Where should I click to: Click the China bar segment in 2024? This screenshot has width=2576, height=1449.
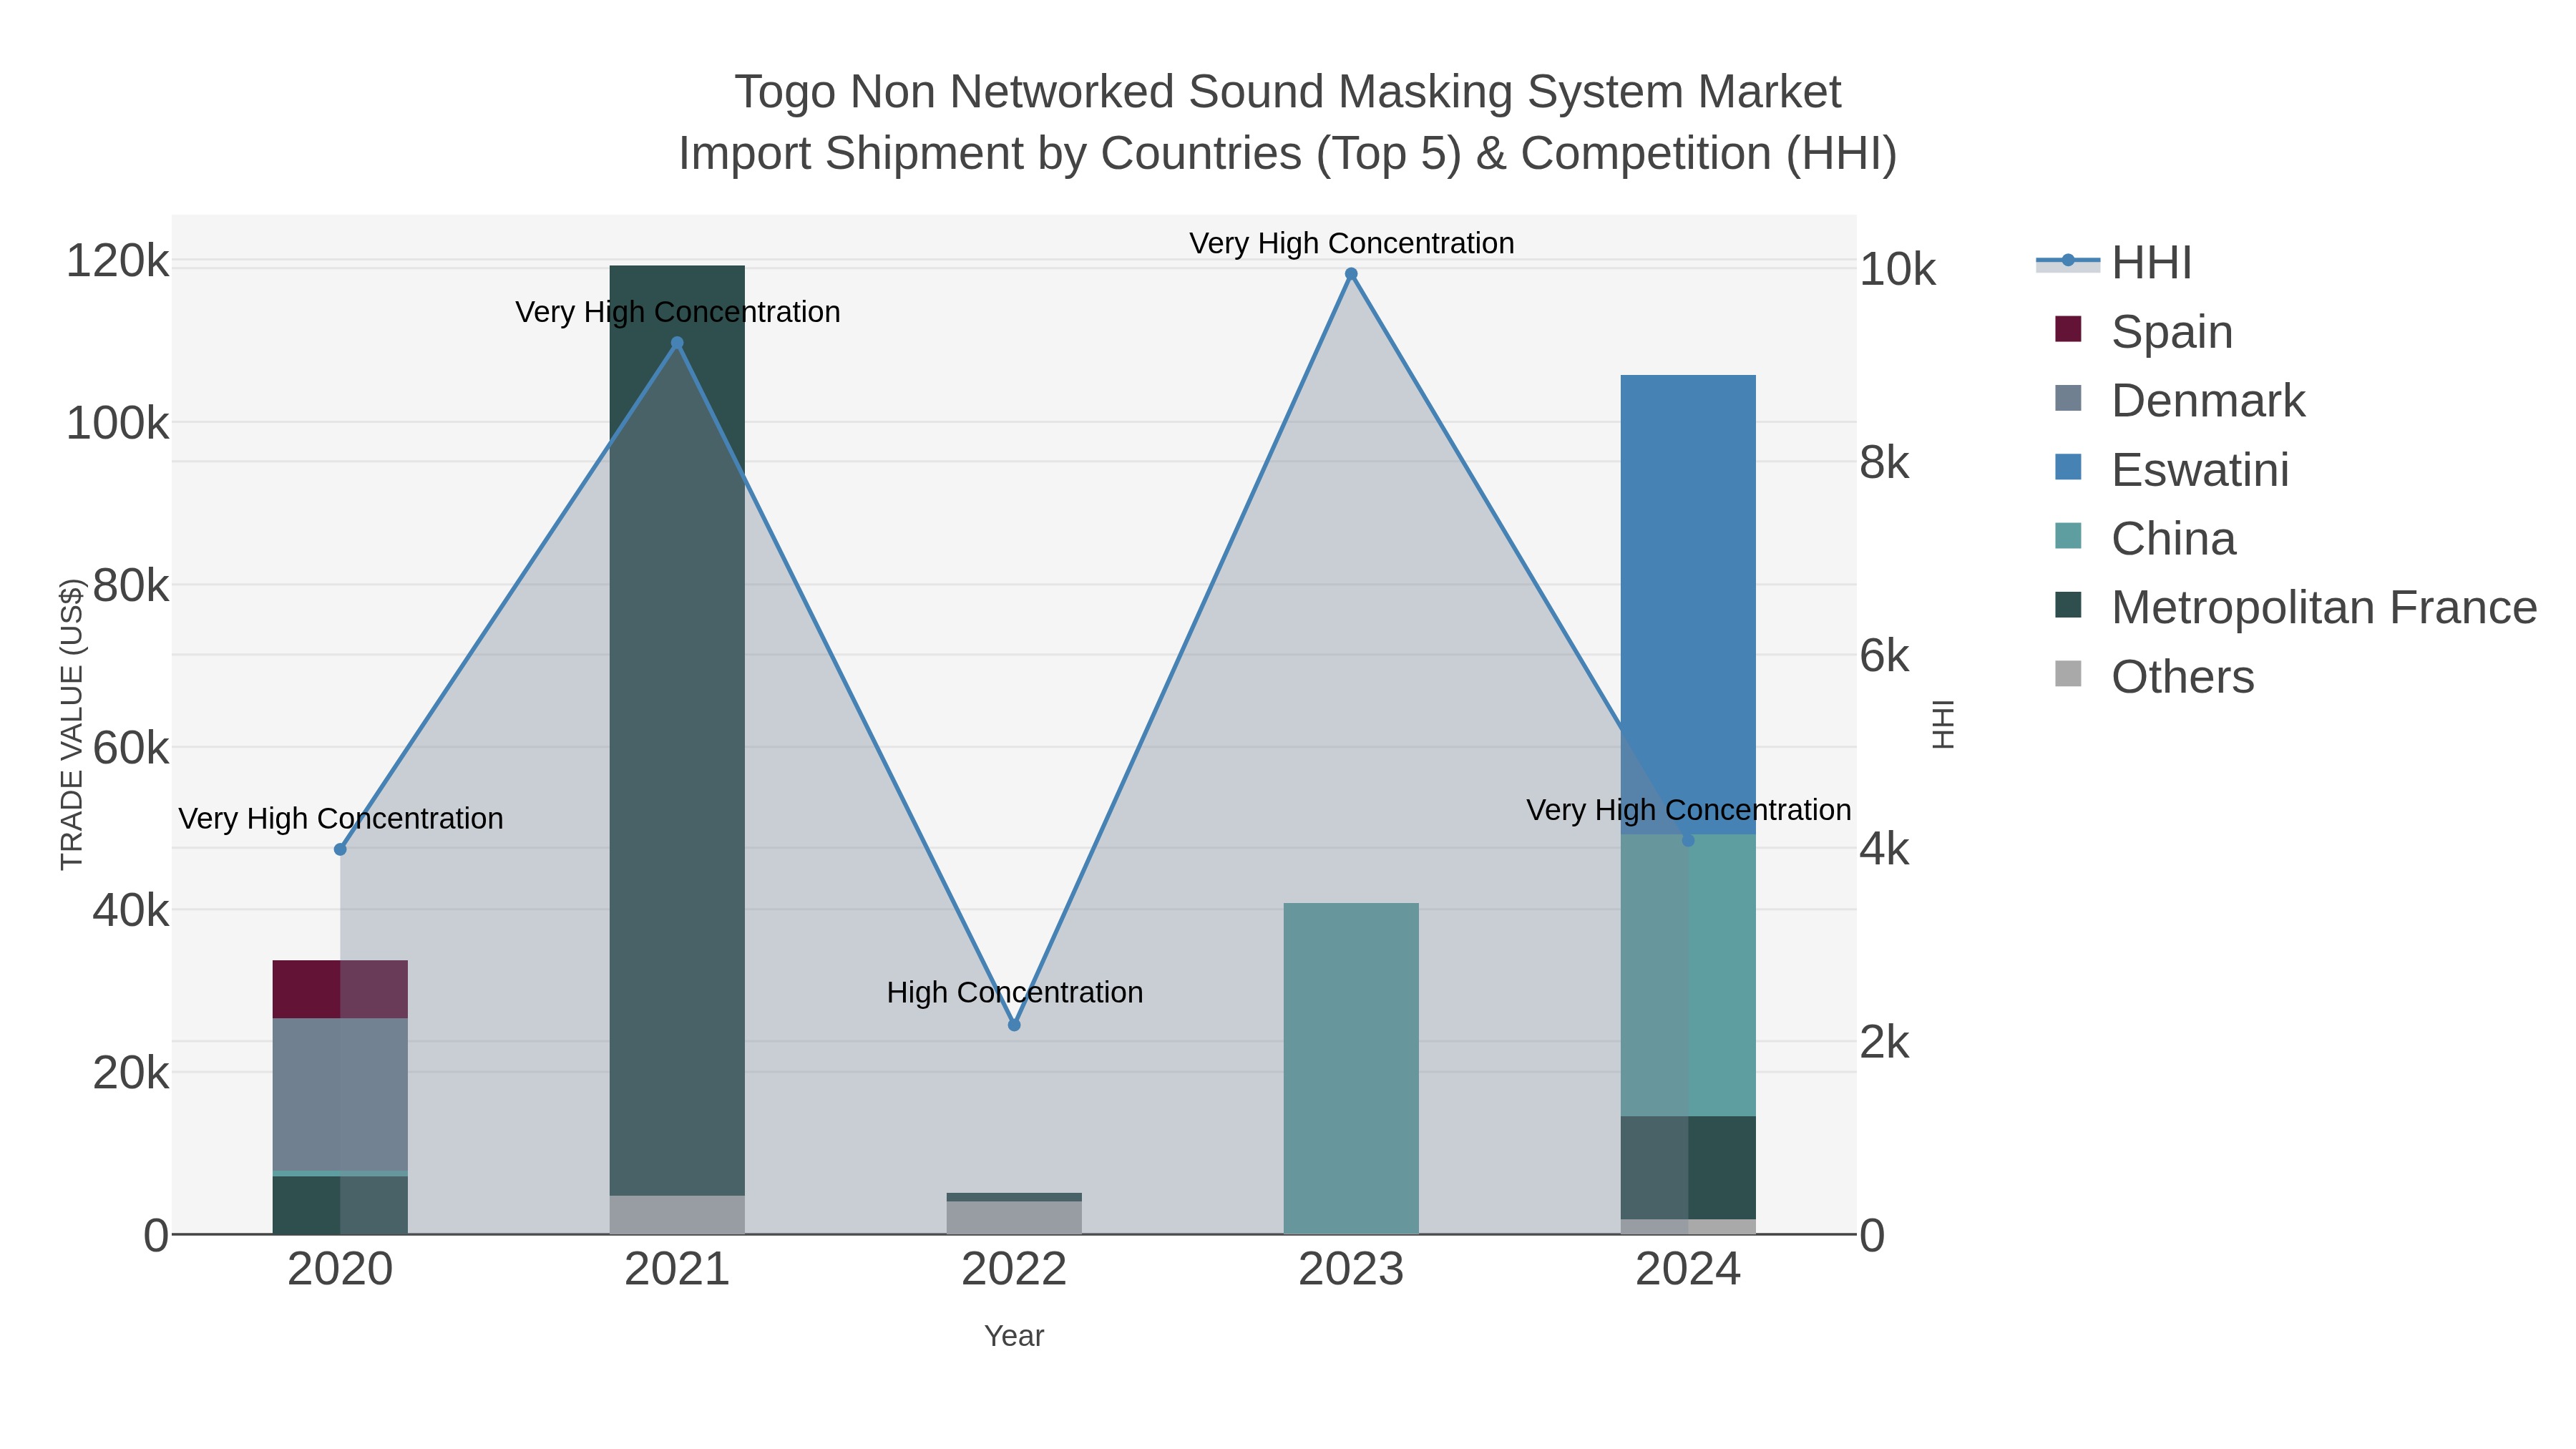tap(1688, 976)
